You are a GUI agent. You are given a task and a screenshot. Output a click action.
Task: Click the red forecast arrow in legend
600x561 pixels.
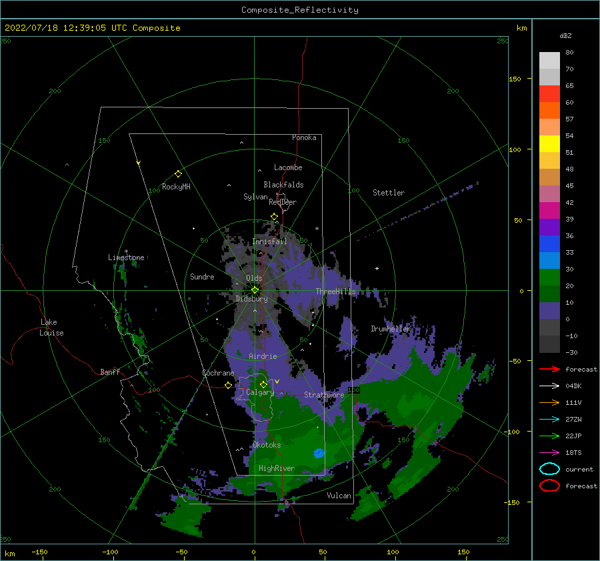[549, 369]
